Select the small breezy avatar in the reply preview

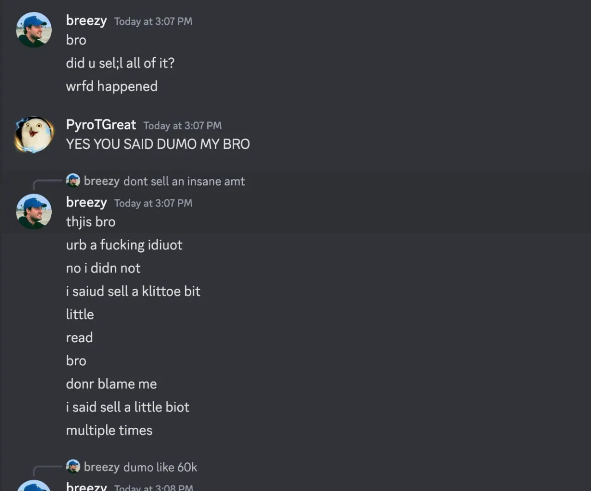pyautogui.click(x=73, y=181)
